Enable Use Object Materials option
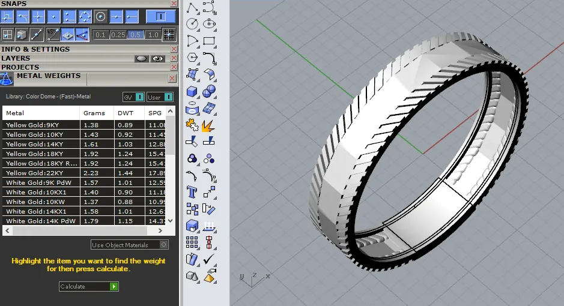The image size is (564, 306). (x=130, y=245)
